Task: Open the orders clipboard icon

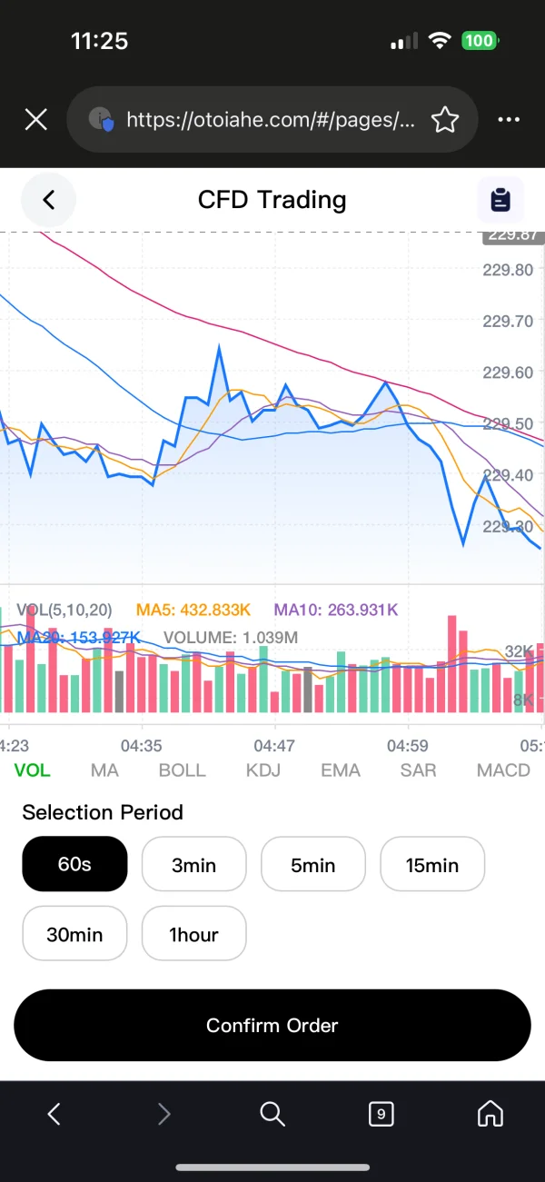Action: tap(500, 200)
